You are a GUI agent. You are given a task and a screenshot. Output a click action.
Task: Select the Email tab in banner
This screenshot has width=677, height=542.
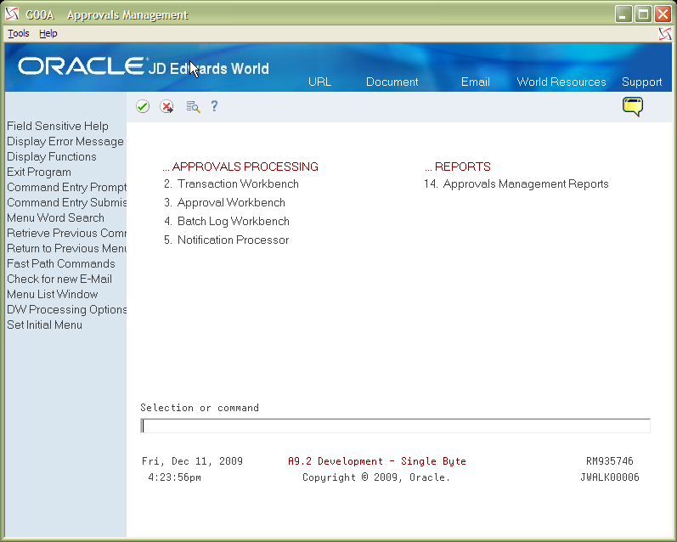coord(475,82)
